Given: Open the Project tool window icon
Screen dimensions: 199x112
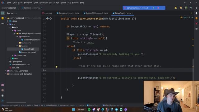Looking at the screenshot, I should pos(2,13).
